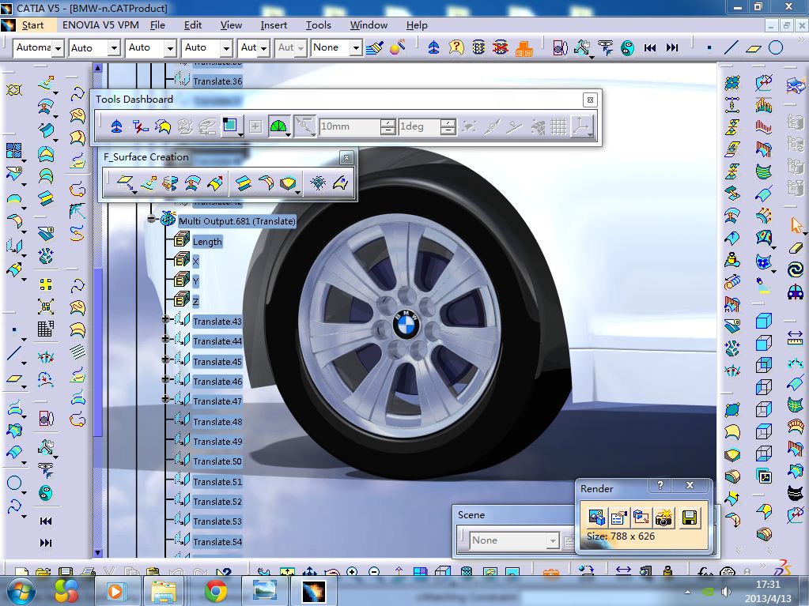The image size is (809, 606).
Task: Close the F_Surface Creation toolbar
Action: (346, 157)
